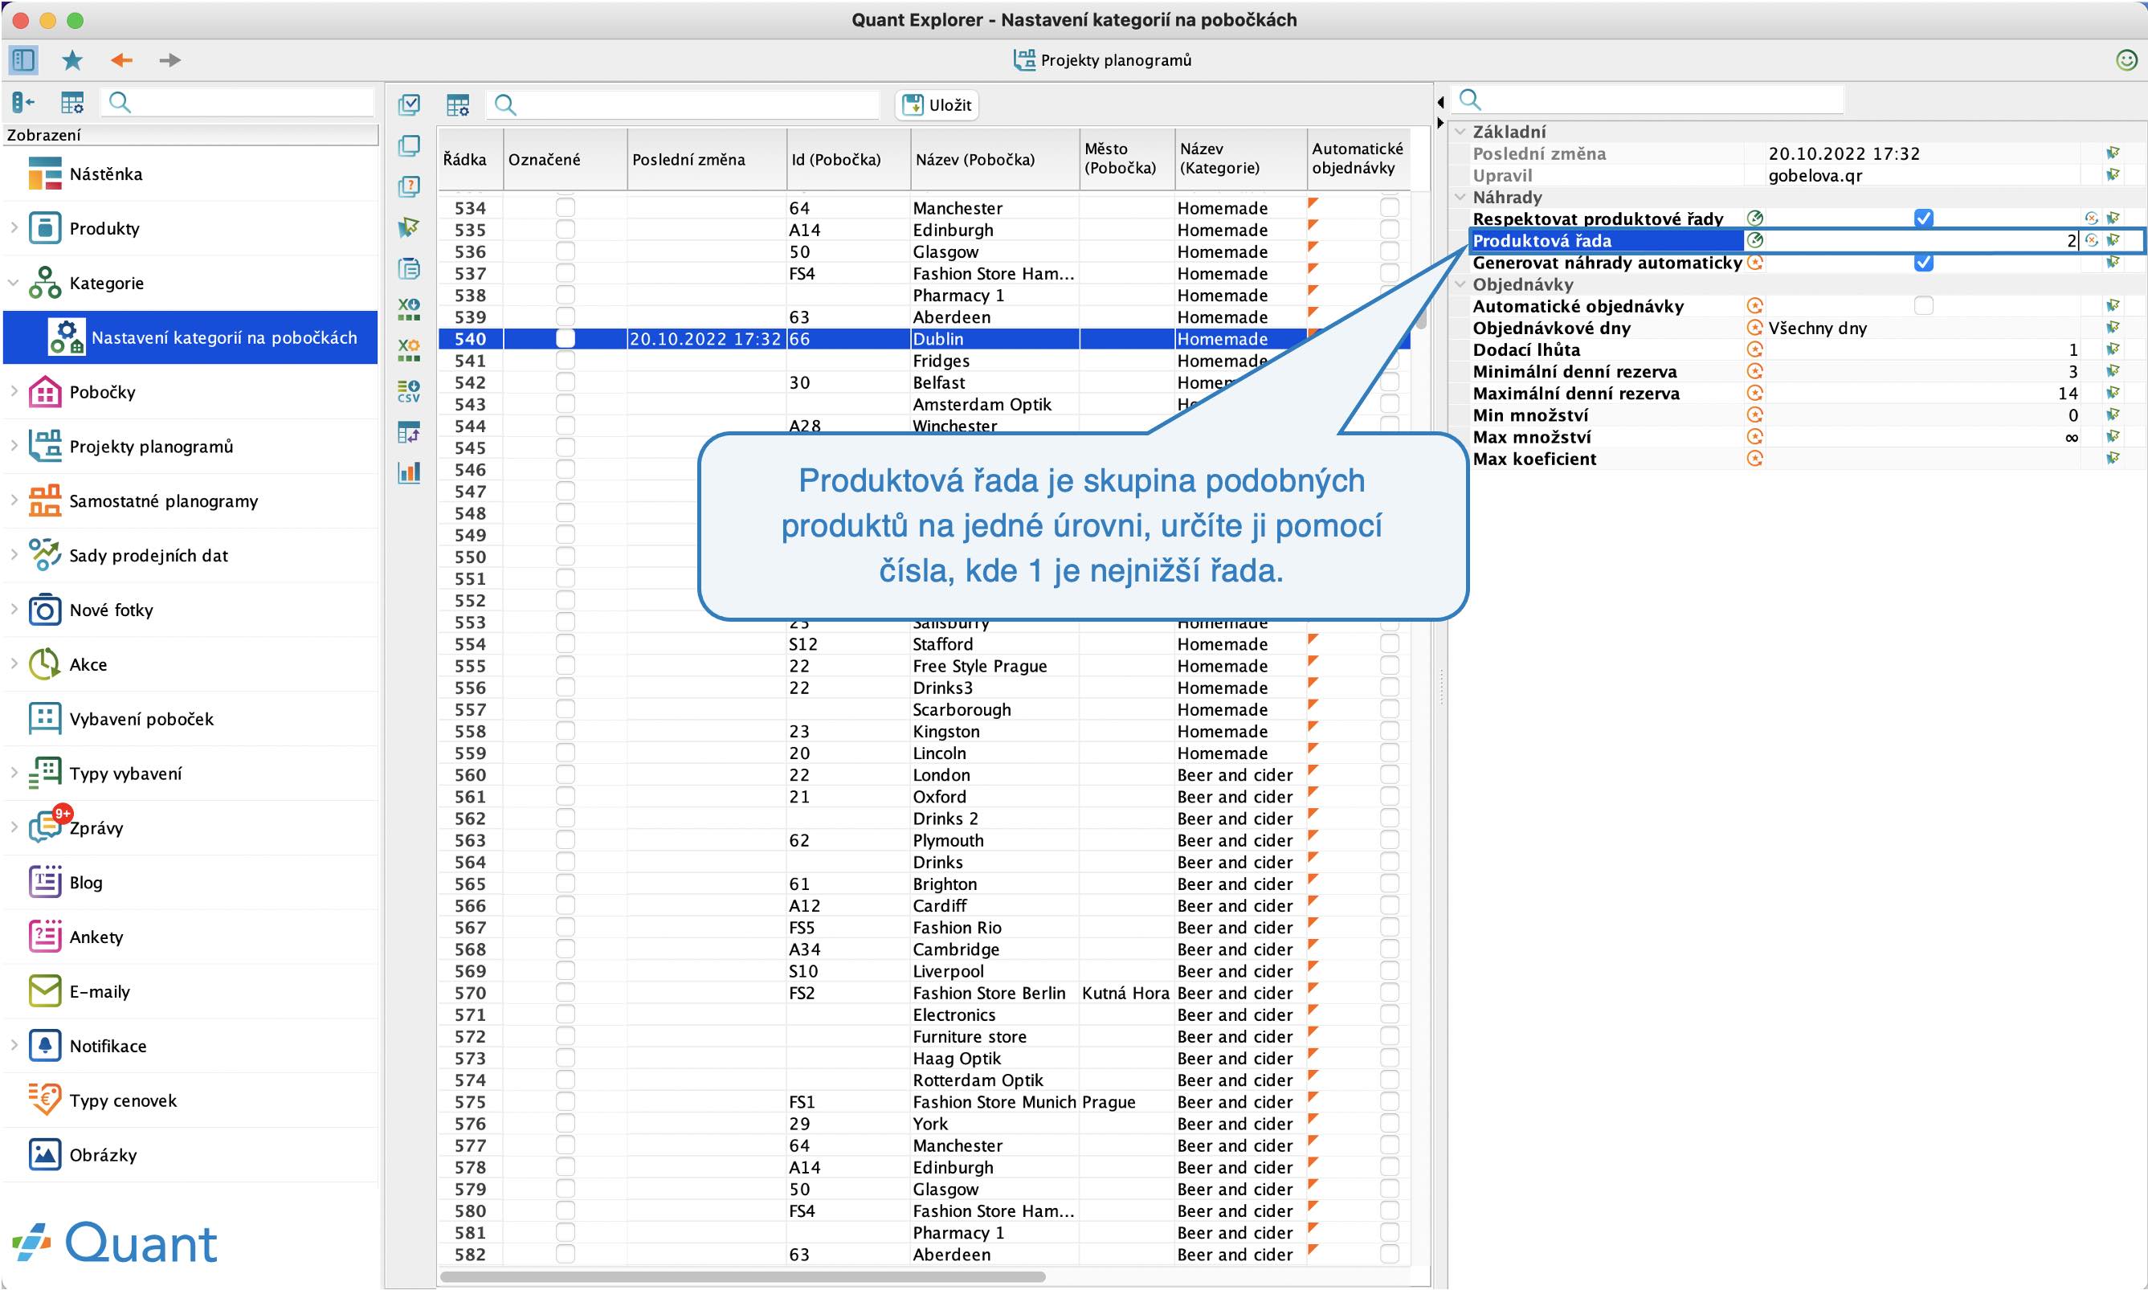Open Zprávy messages with badge

click(190, 827)
